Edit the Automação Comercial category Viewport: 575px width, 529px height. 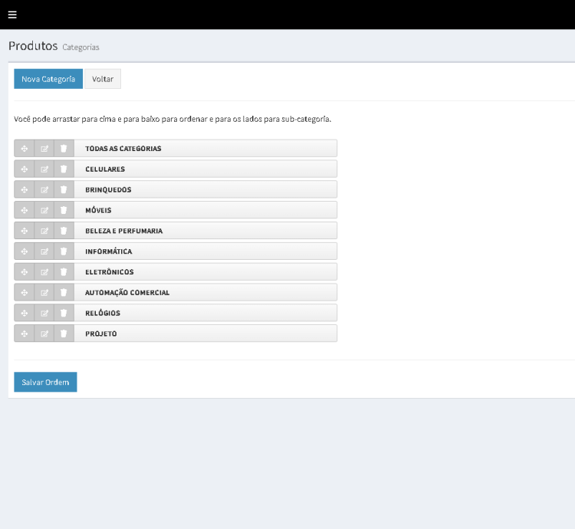pos(44,293)
